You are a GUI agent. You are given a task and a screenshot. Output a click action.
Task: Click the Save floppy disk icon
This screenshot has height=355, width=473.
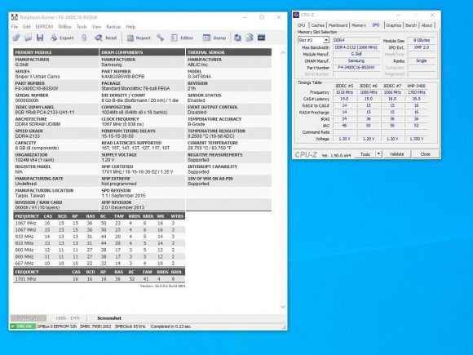(40, 38)
